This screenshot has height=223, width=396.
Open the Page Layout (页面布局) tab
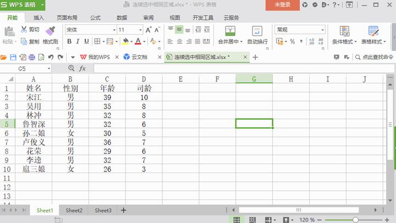(67, 18)
